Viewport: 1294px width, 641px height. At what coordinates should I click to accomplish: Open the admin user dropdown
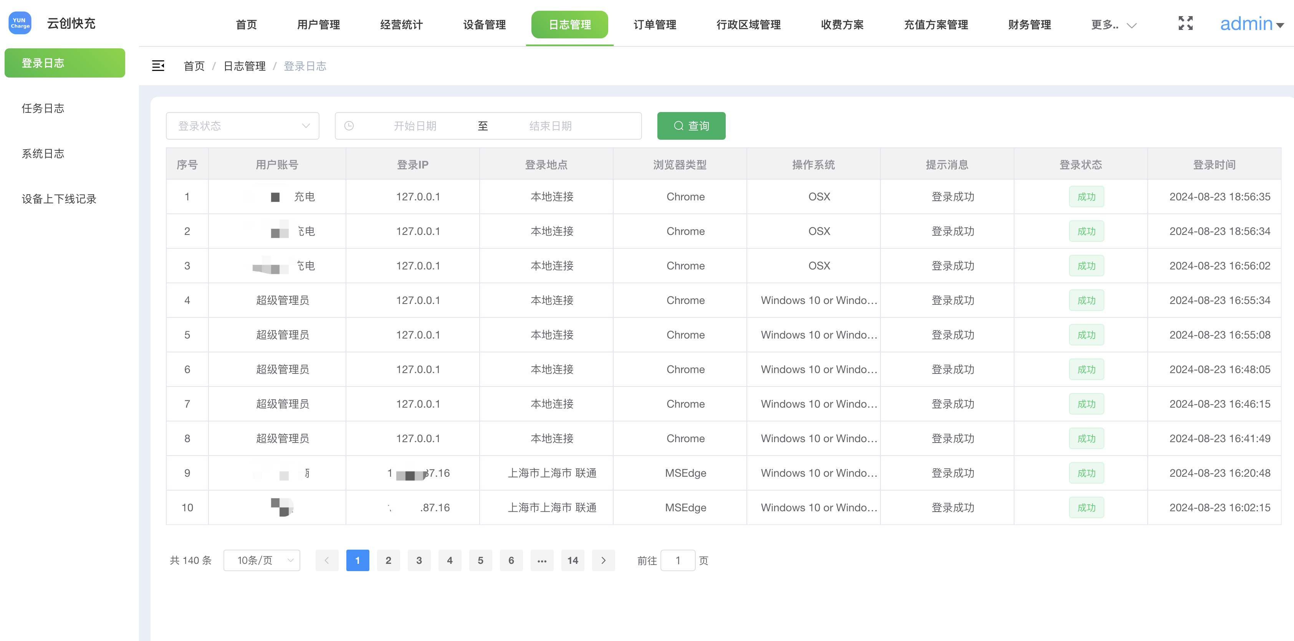[1252, 23]
